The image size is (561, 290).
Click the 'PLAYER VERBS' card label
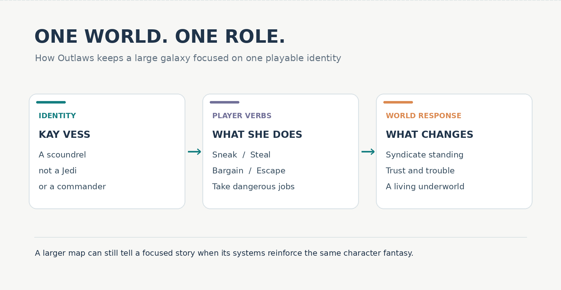tap(242, 116)
